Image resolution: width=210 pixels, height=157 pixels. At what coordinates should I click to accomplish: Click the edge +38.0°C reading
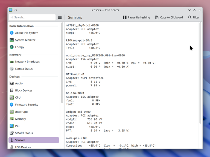[x=83, y=127]
